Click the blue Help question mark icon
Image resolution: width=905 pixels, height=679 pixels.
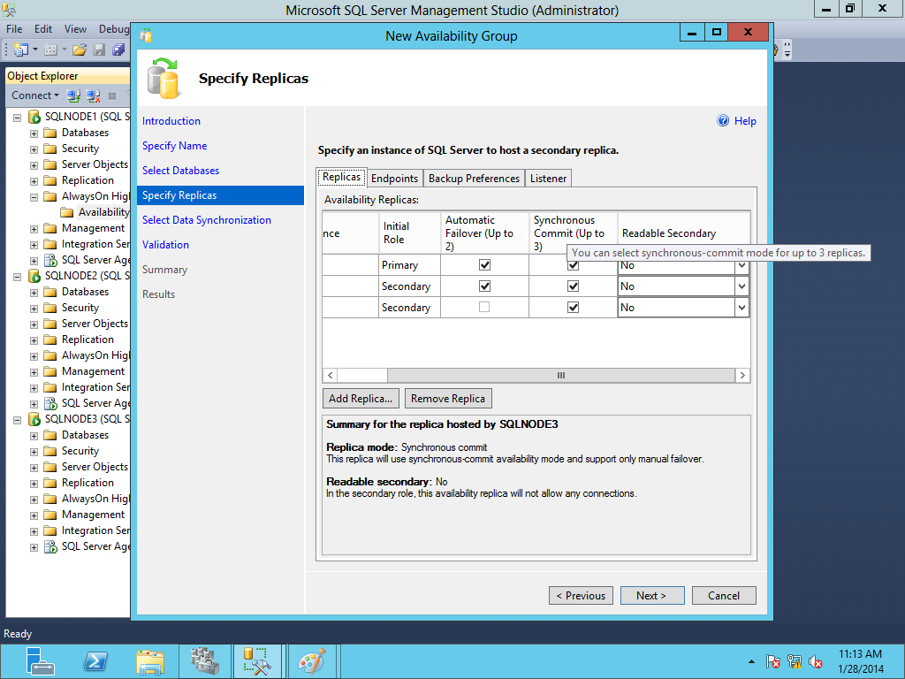[723, 120]
